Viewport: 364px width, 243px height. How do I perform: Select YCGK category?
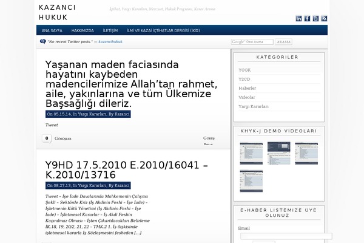(244, 70)
